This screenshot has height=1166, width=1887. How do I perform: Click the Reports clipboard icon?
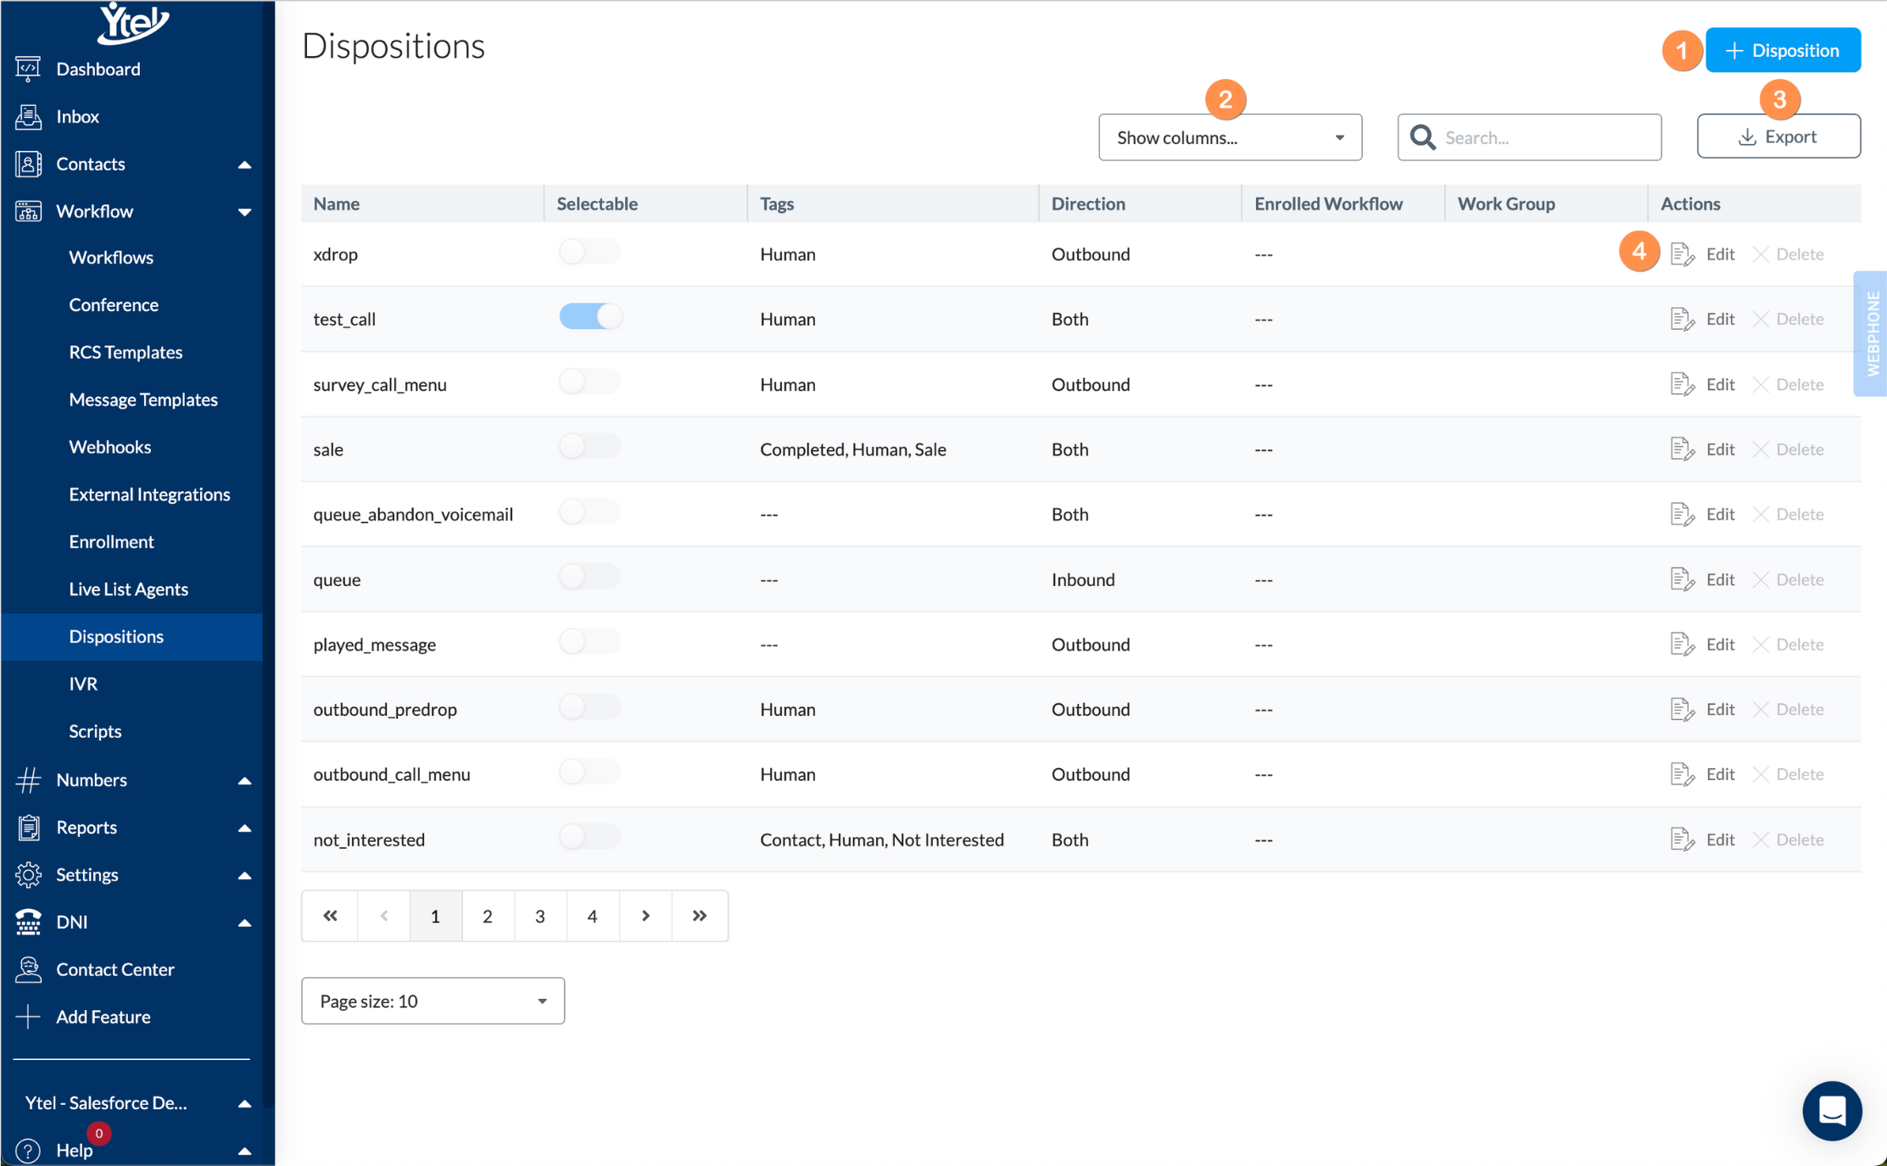click(28, 827)
